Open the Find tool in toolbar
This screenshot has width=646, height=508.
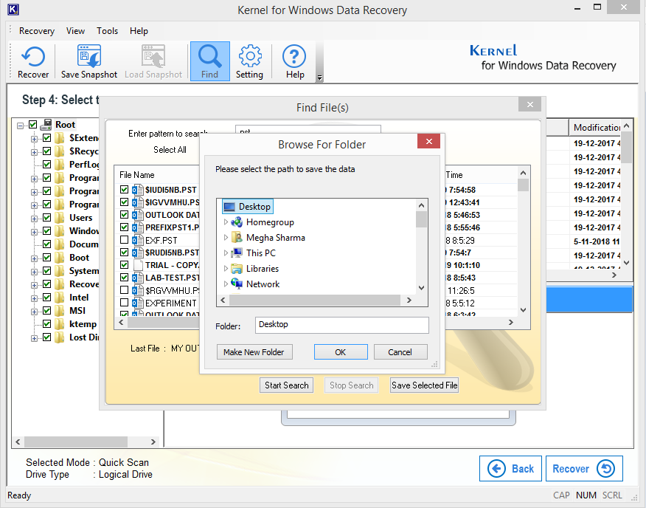209,61
